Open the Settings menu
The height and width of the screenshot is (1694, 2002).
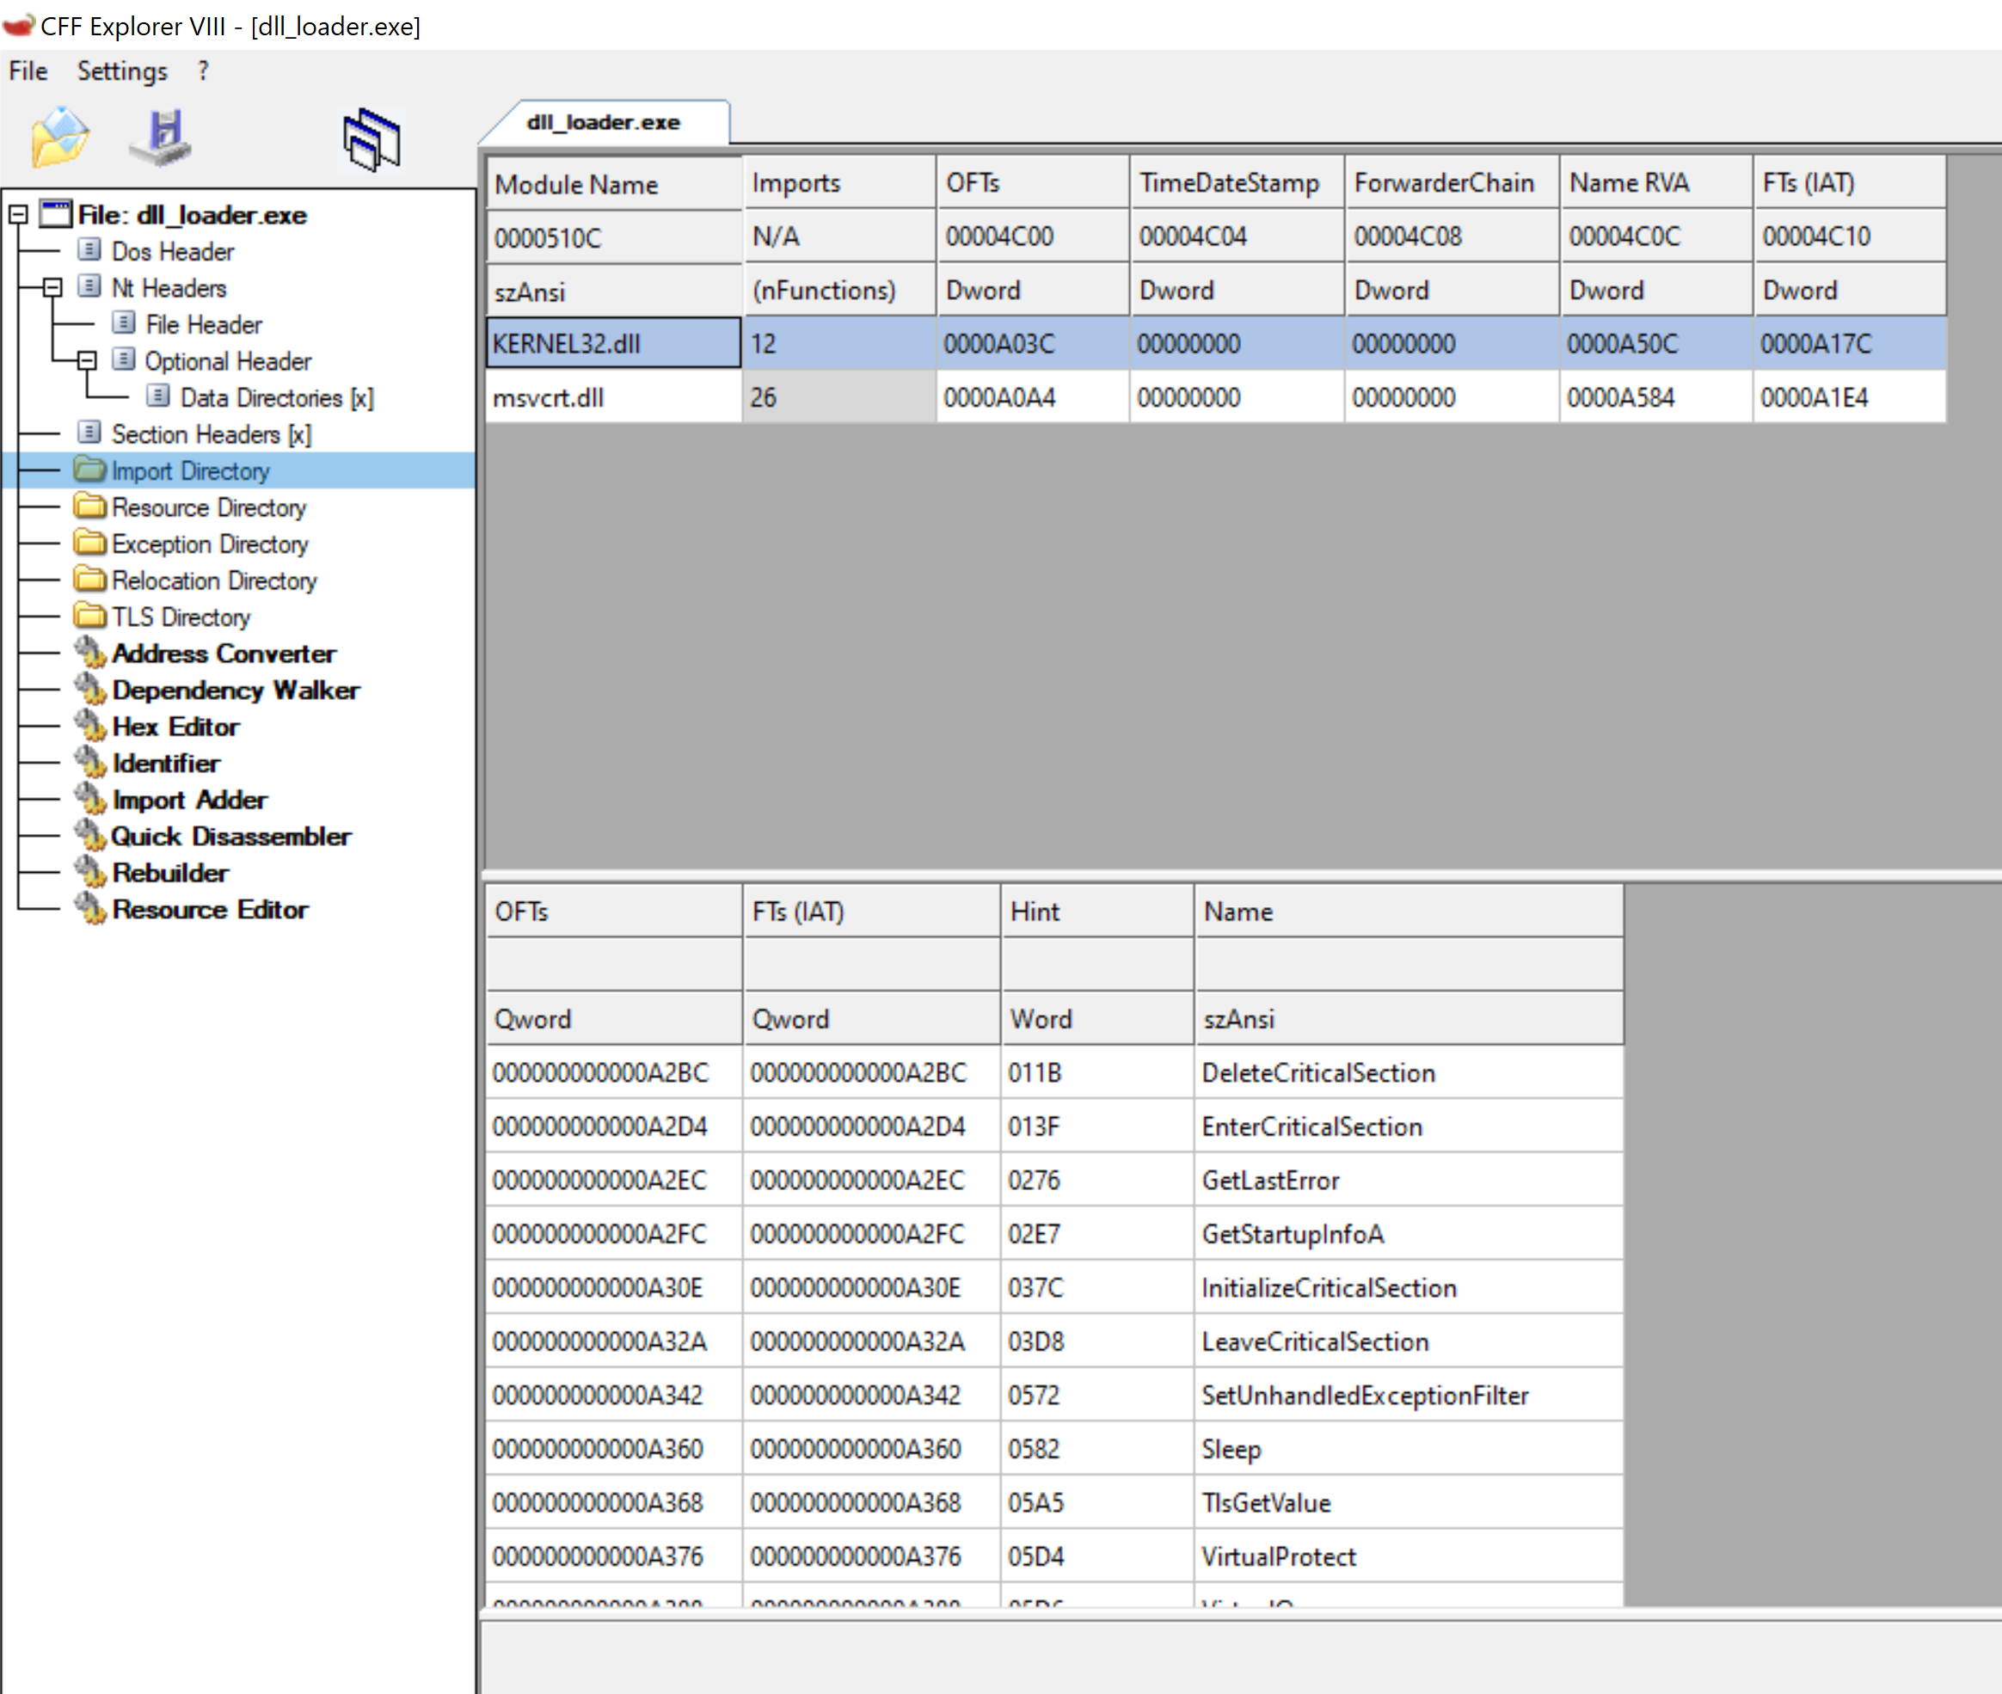click(122, 71)
